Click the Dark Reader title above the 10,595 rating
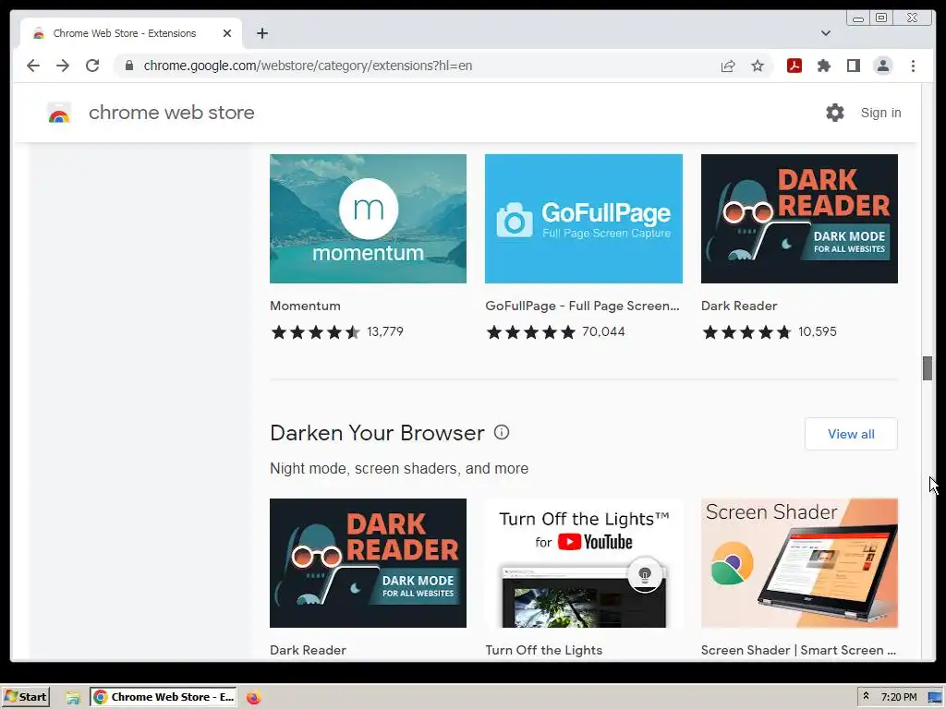 pos(739,306)
